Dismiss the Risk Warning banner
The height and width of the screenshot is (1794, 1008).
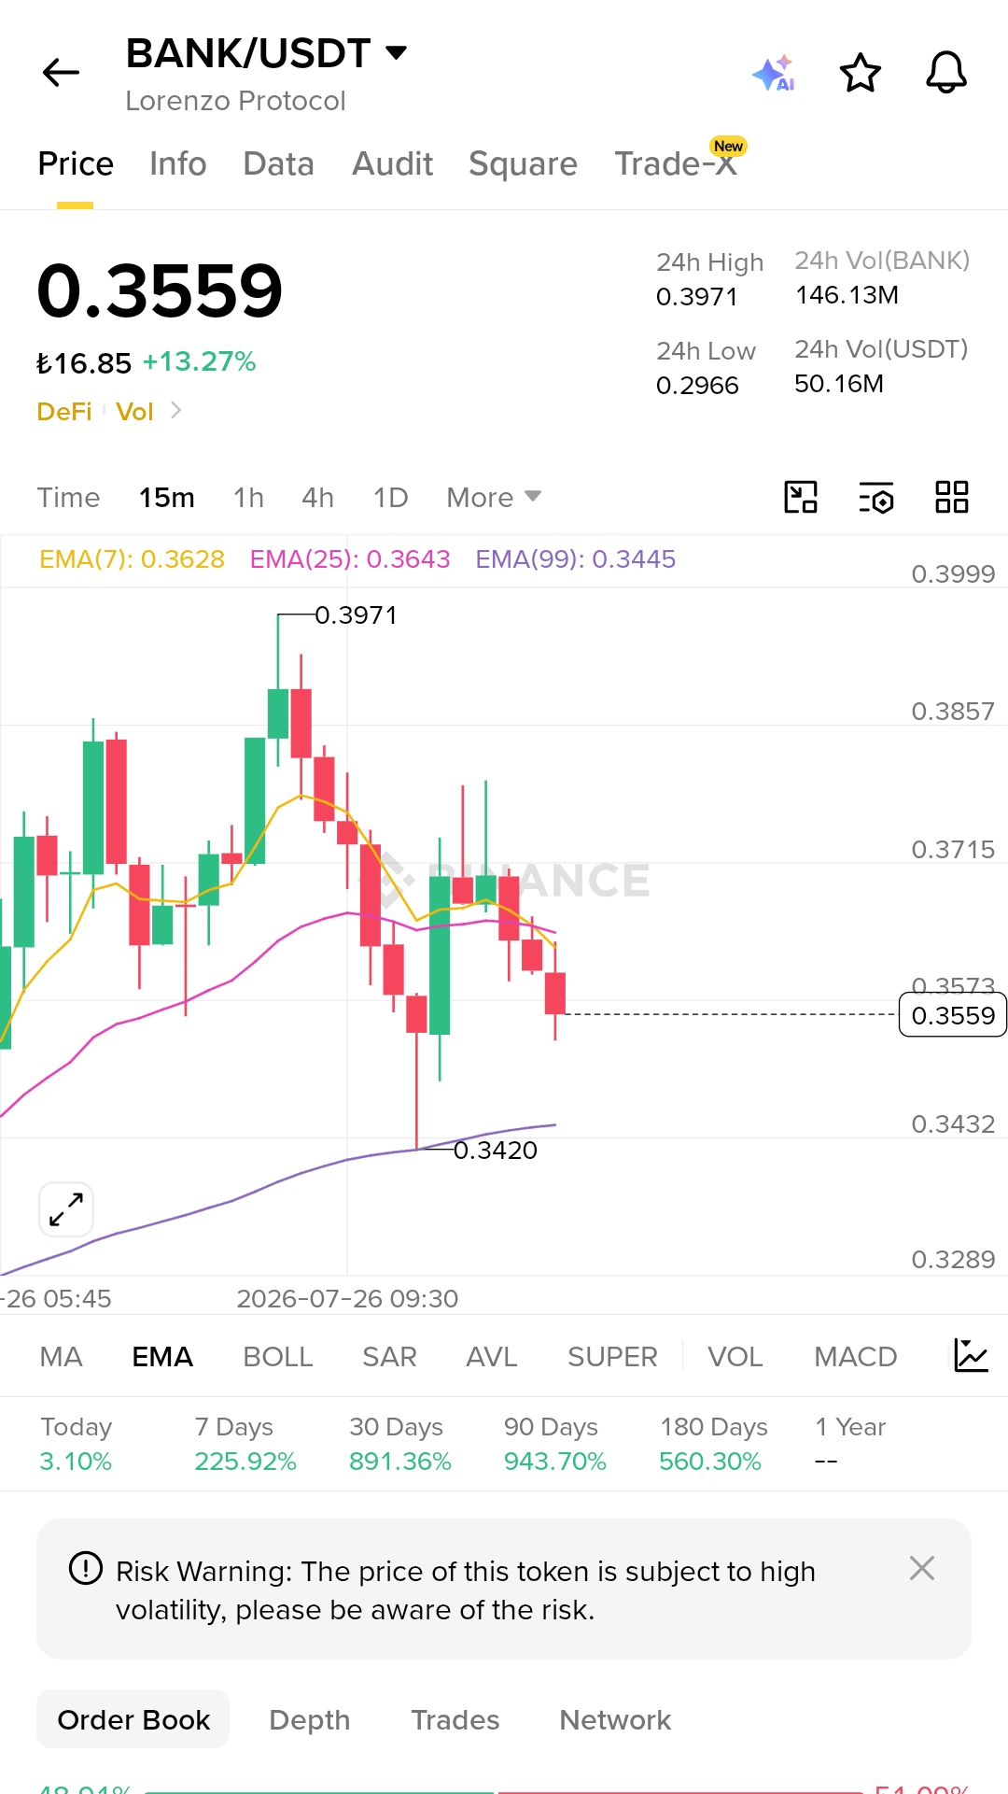click(922, 1568)
